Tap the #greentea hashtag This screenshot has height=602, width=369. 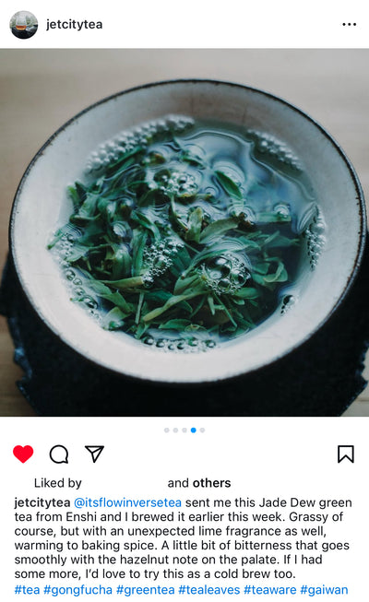pos(146,589)
